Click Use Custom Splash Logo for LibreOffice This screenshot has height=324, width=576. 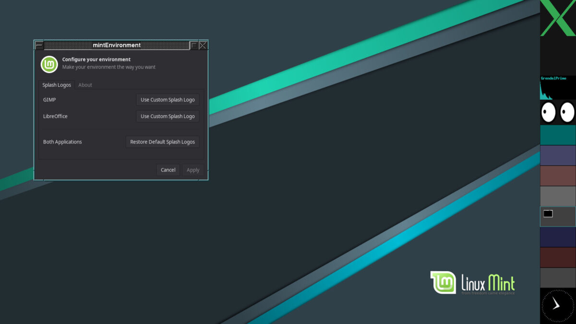click(167, 116)
